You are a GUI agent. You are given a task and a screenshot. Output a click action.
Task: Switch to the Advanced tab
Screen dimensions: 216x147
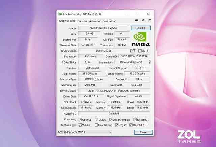click(95, 21)
